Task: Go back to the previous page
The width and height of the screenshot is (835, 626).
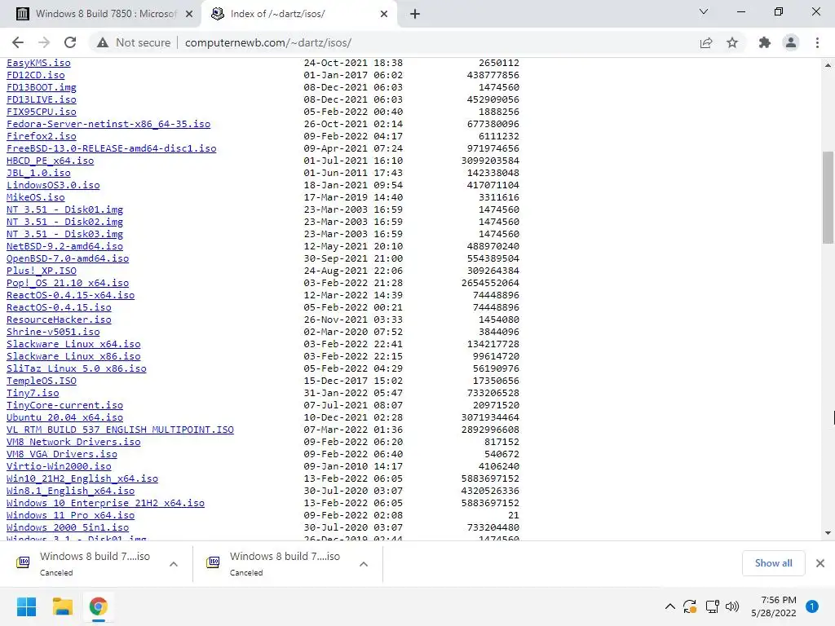Action: (x=18, y=42)
